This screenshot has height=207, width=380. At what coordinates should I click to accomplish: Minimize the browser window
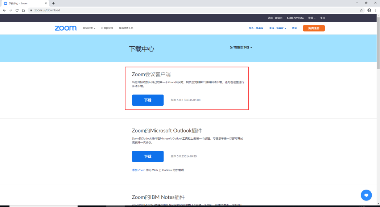click(x=357, y=3)
